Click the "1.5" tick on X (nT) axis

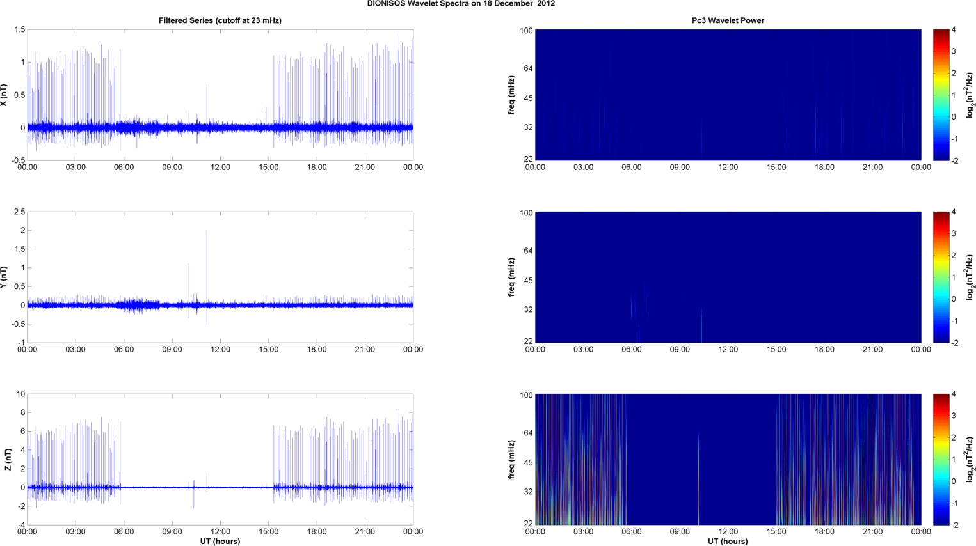tap(19, 30)
